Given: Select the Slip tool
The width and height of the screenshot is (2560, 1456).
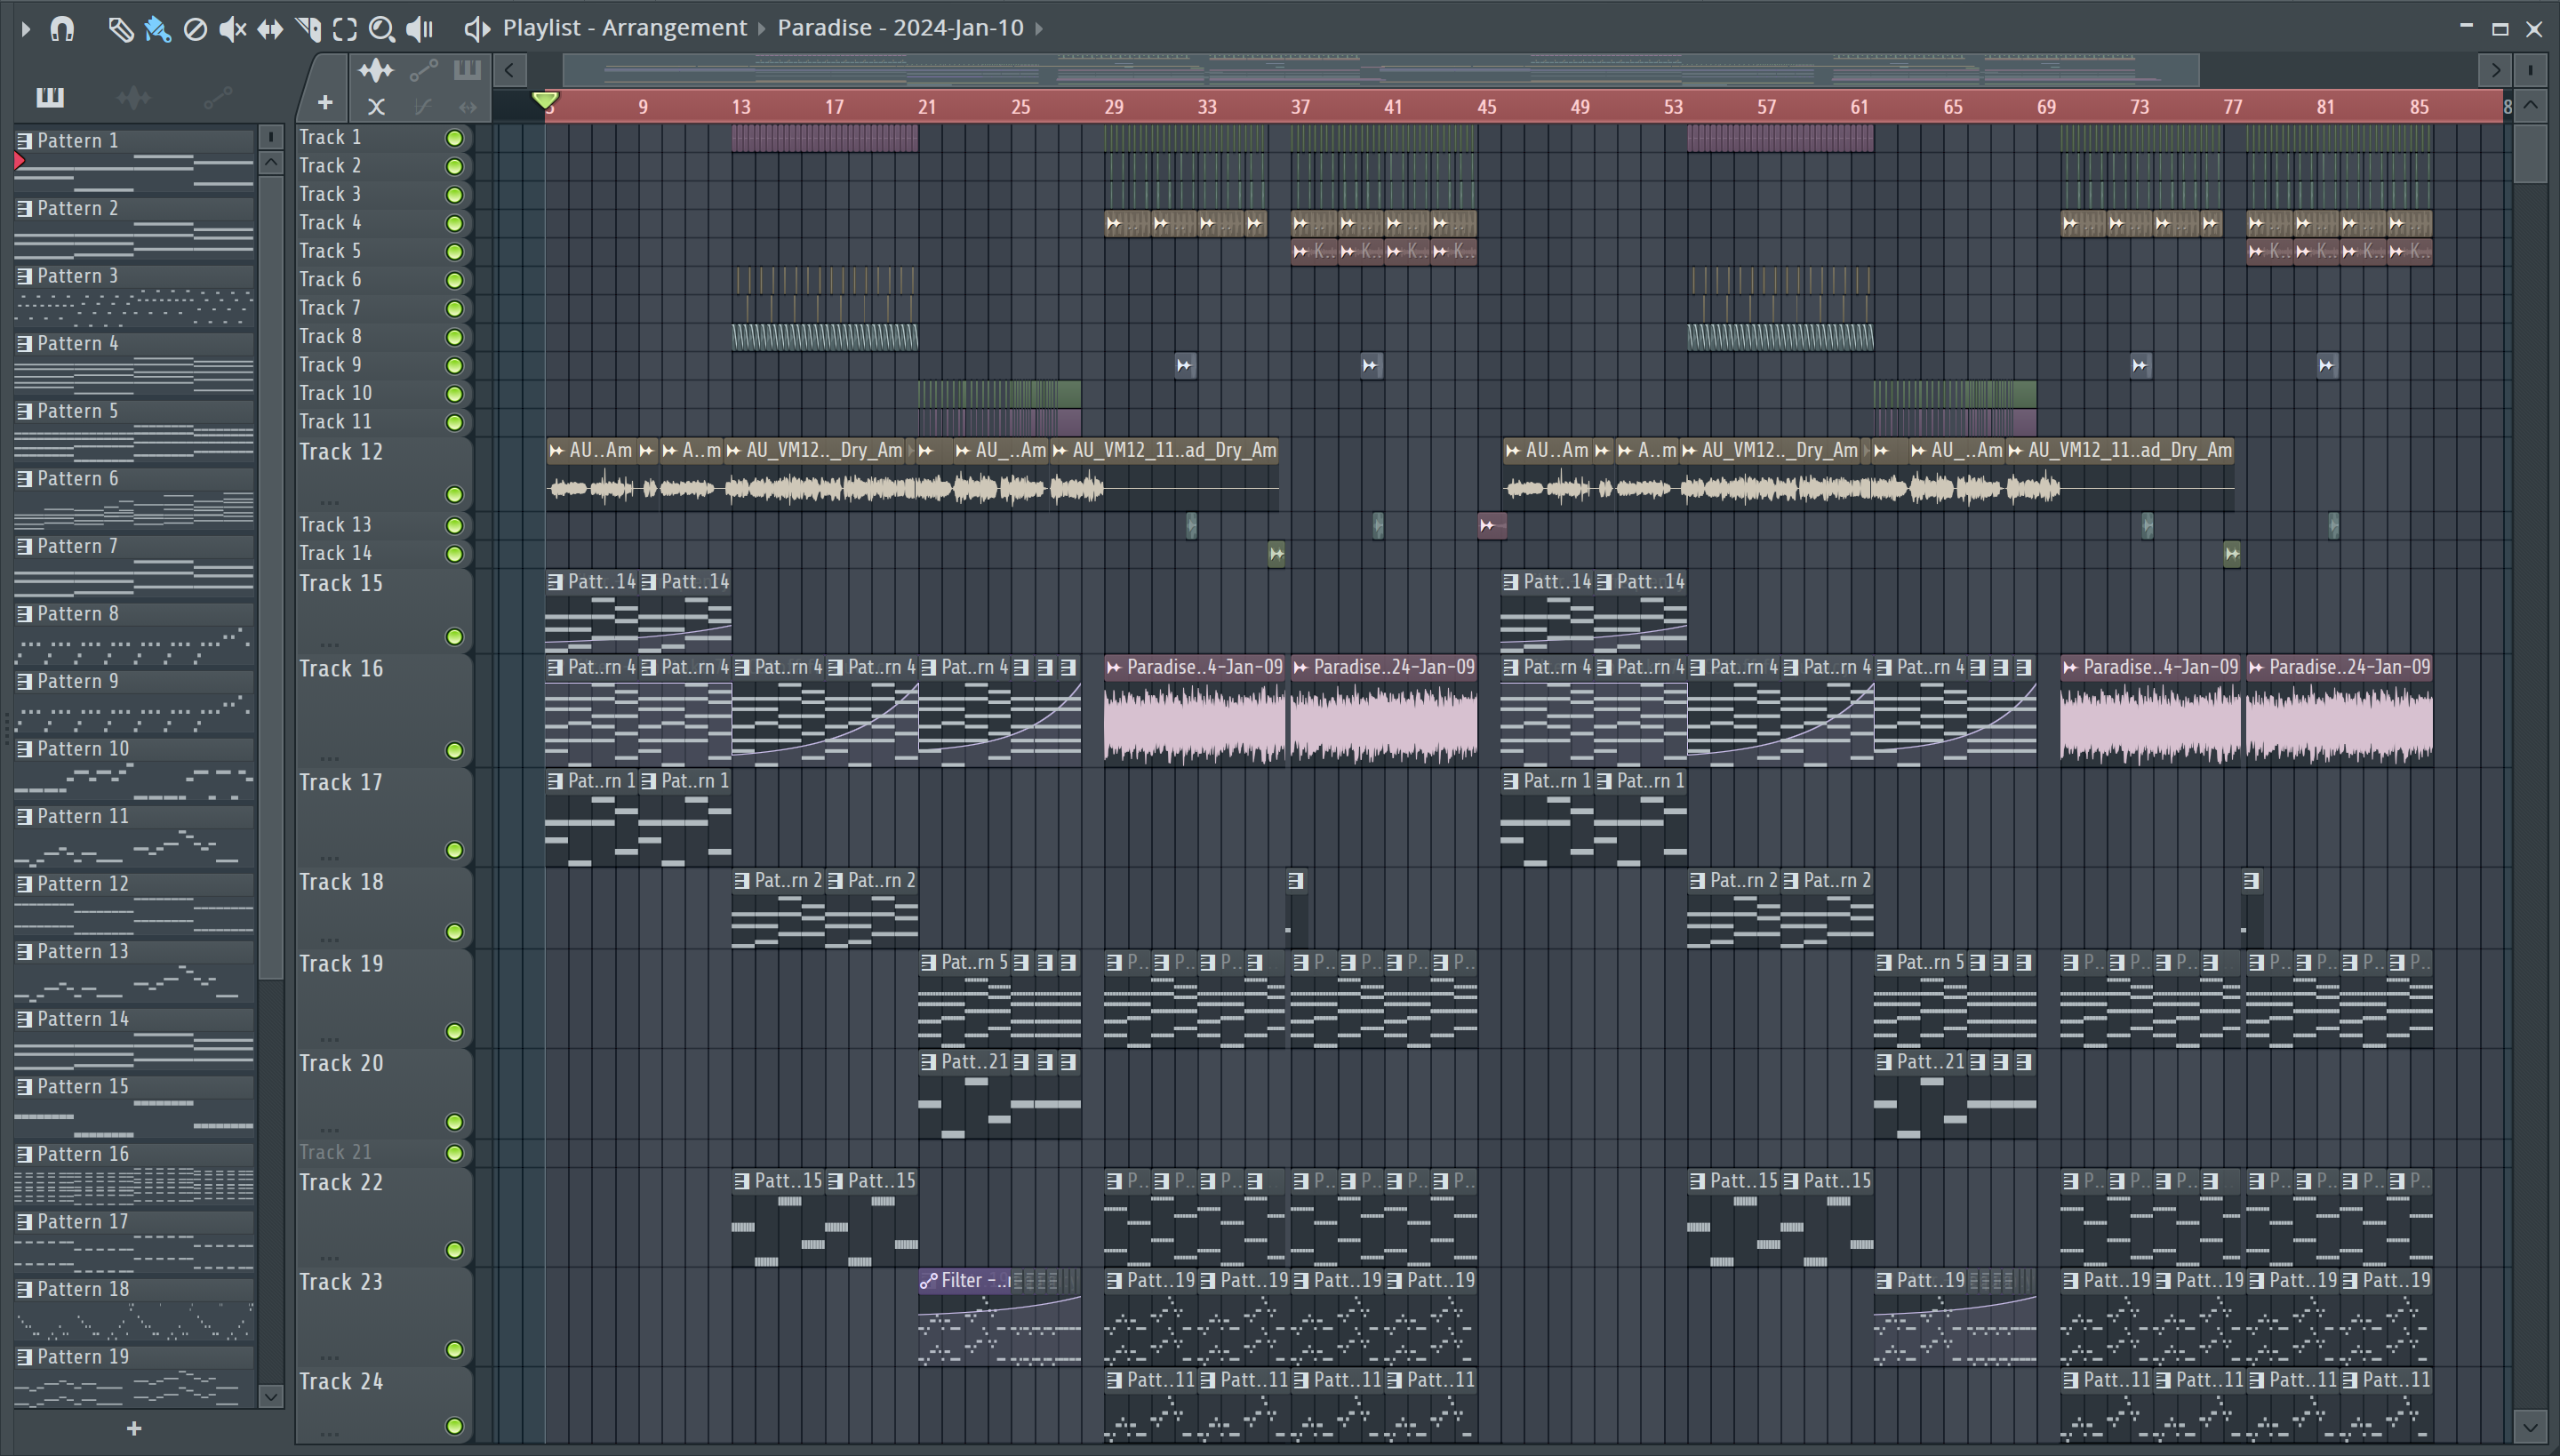Looking at the screenshot, I should pos(270,29).
